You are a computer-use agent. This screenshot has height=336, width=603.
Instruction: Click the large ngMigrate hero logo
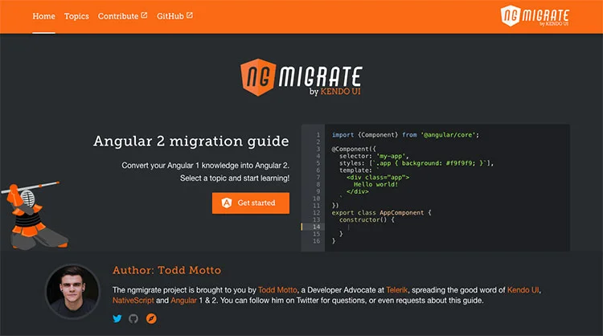(301, 77)
